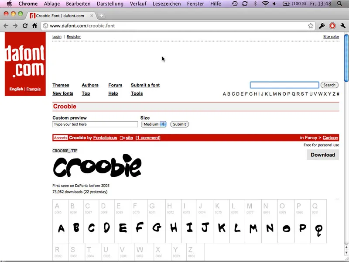Open the Top fonts link
The image size is (349, 262).
pos(86,93)
